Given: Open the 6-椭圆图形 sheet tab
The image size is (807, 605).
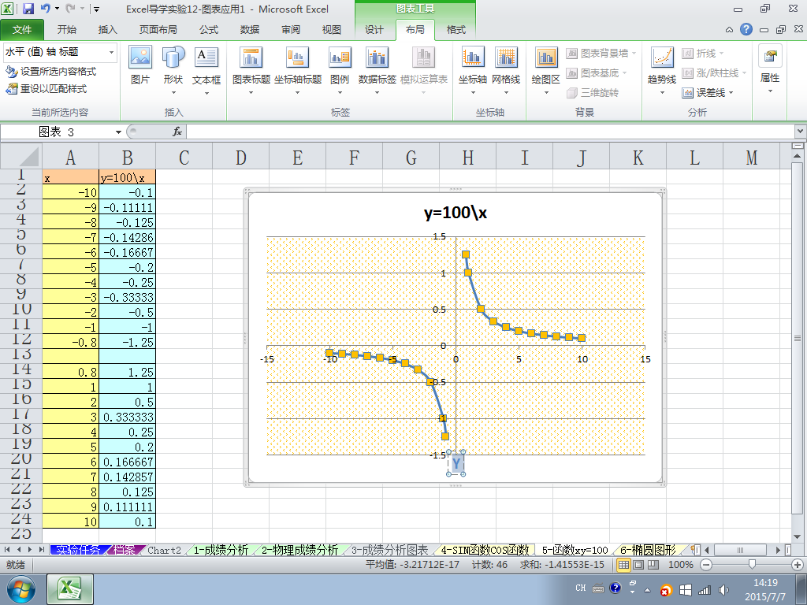Looking at the screenshot, I should pyautogui.click(x=648, y=550).
